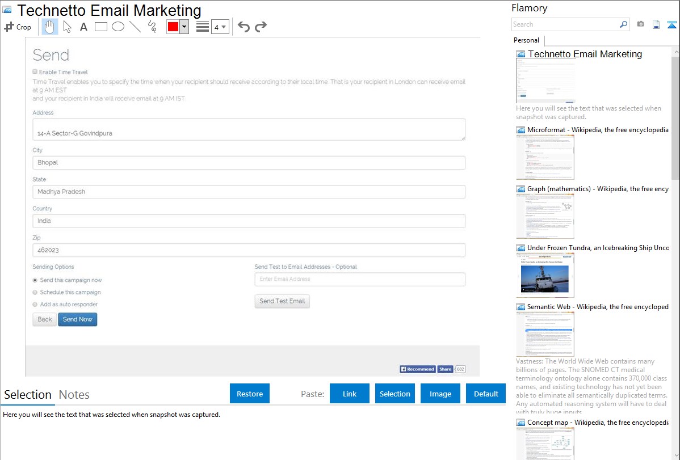680x460 pixels.
Task: Click the snapshot icon beside the main title
Action: click(x=7, y=10)
